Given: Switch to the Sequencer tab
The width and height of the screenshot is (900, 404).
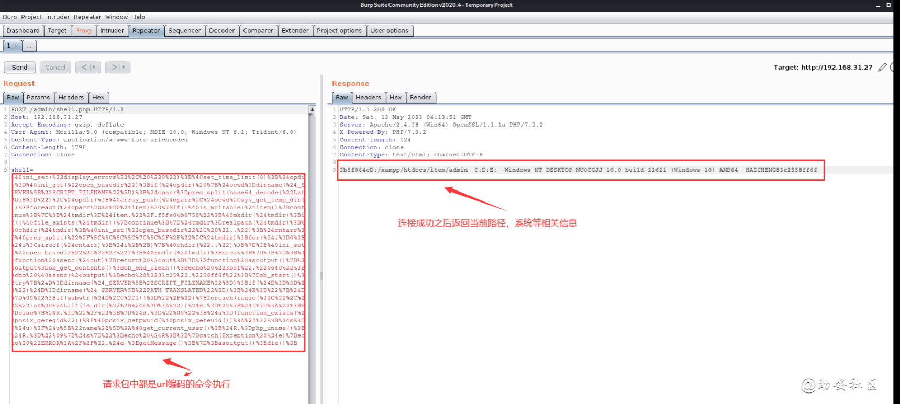Looking at the screenshot, I should (x=184, y=30).
